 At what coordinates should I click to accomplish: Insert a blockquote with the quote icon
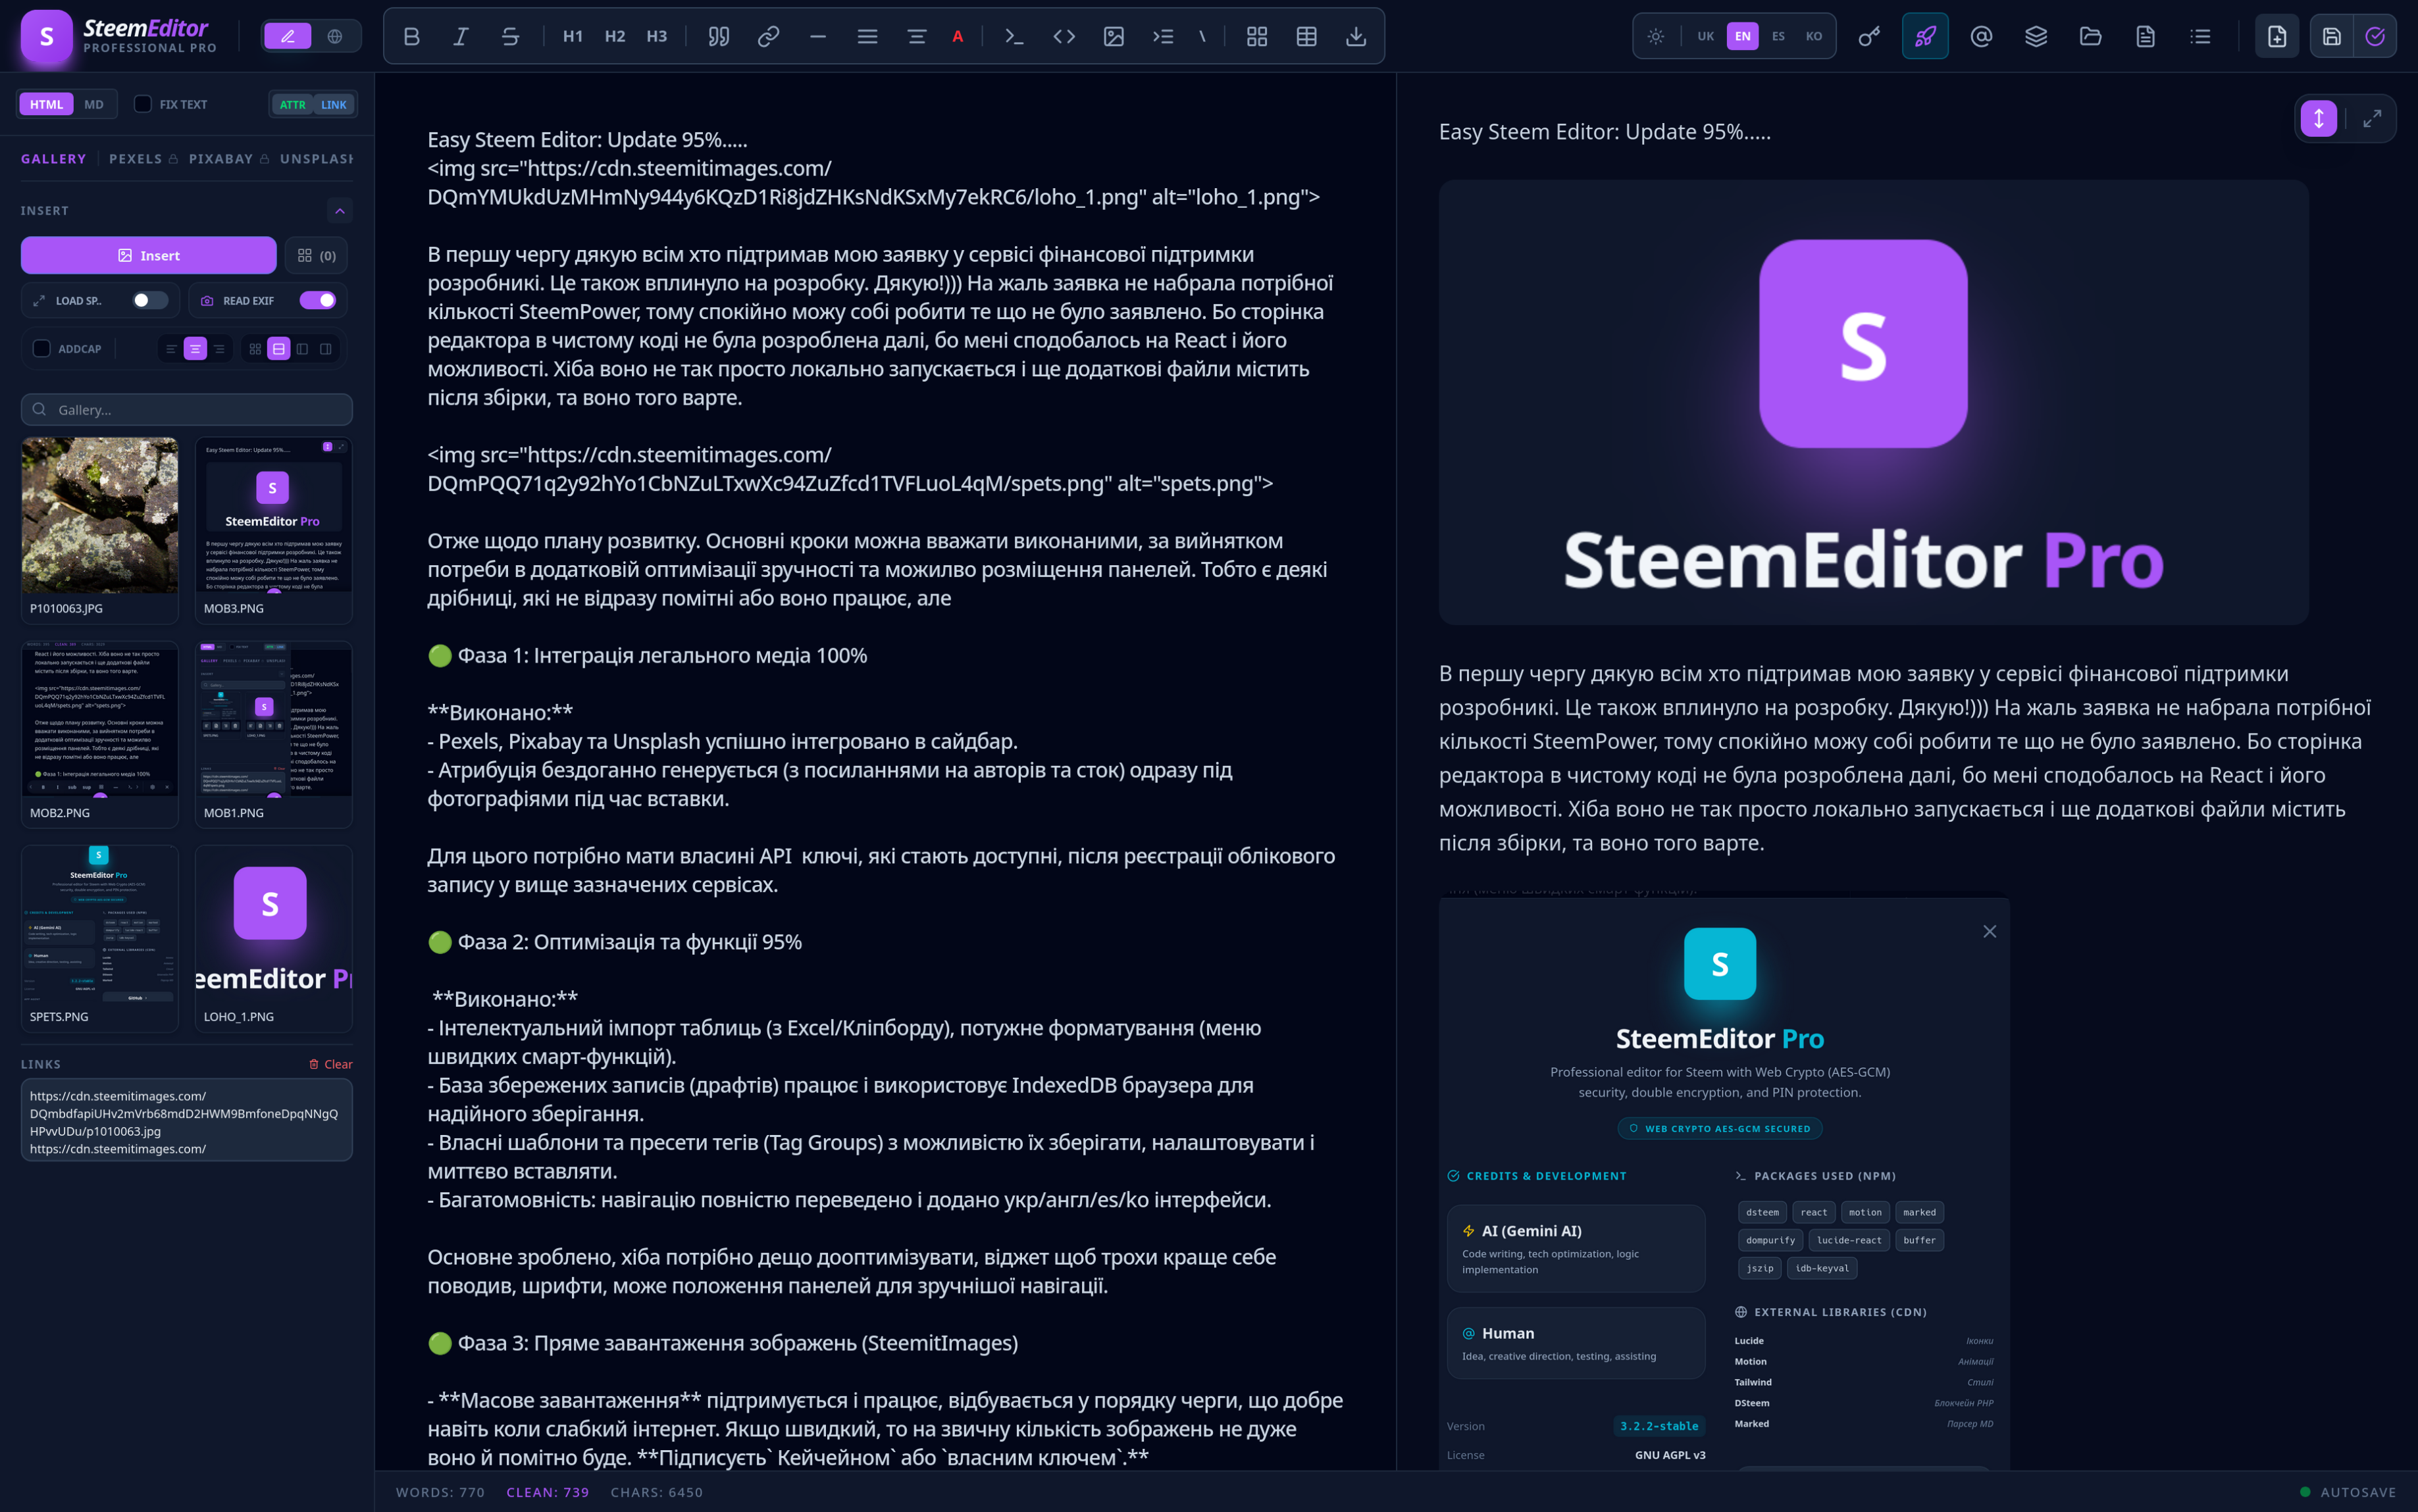pyautogui.click(x=718, y=37)
